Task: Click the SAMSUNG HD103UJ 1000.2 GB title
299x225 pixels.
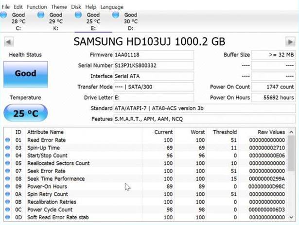Action: [x=149, y=42]
